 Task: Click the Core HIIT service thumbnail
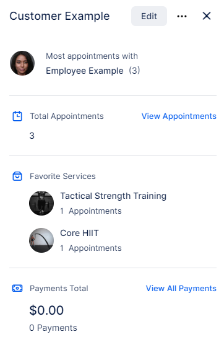41,240
